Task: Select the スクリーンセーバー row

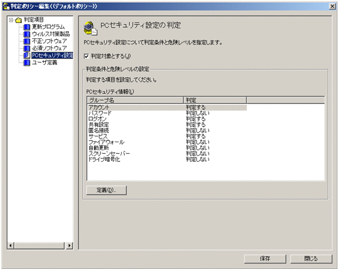Action: 167,154
